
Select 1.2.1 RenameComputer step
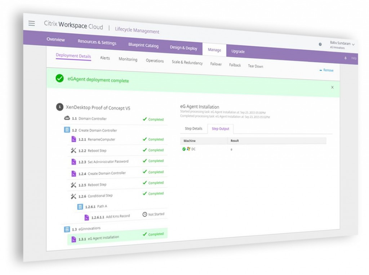[x=97, y=139]
